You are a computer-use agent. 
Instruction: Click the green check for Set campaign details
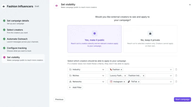[x=4, y=21]
